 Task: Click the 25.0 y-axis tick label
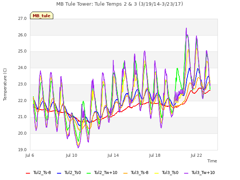pyautogui.click(x=22, y=51)
